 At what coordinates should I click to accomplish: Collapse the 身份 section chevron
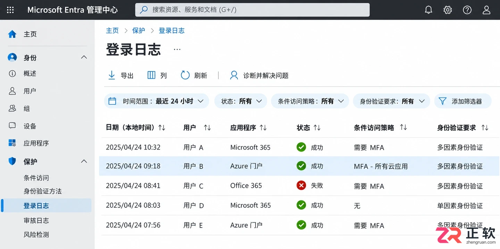pyautogui.click(x=84, y=57)
